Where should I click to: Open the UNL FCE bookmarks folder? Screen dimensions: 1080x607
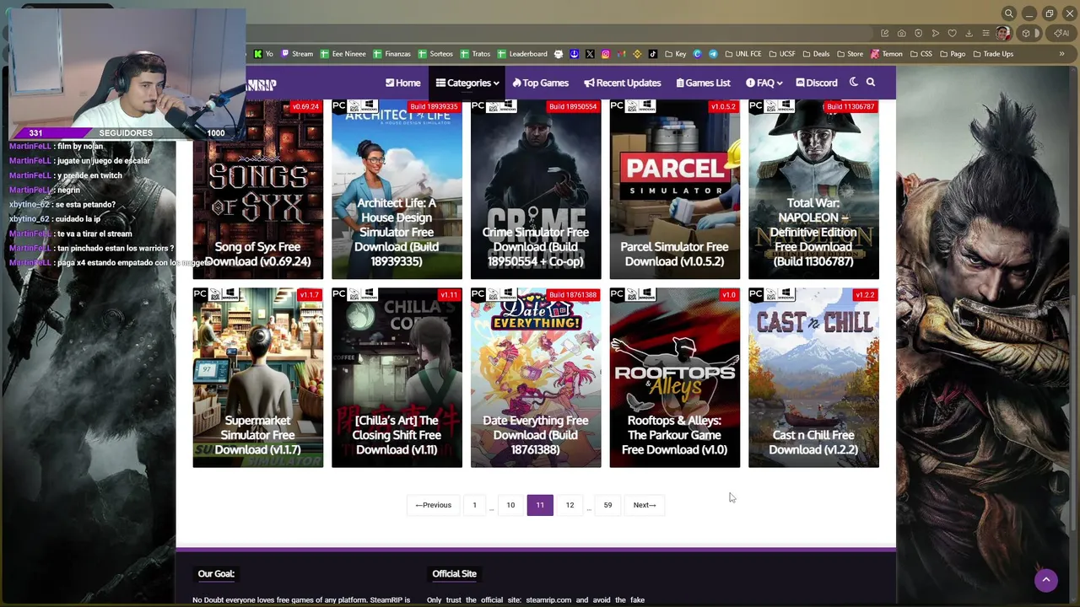pyautogui.click(x=743, y=54)
